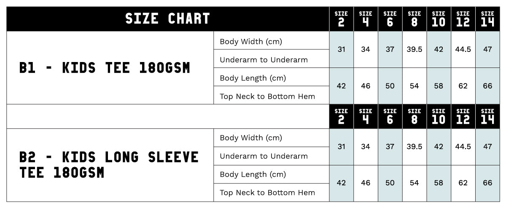Click Body Length (cm) label for B2

point(253,174)
